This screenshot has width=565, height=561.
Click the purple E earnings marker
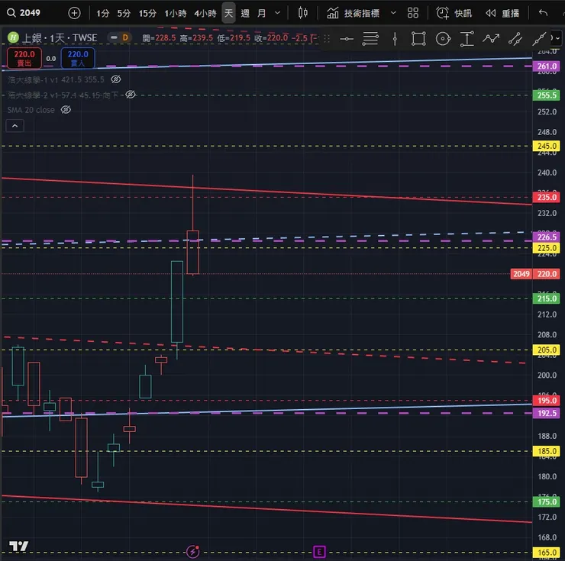click(319, 552)
